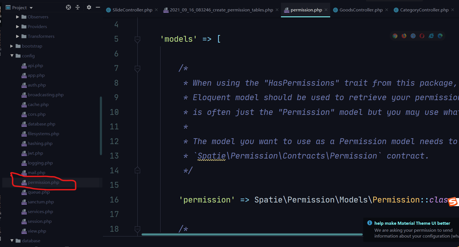
Task: Open api.php in config folder
Action: point(35,66)
